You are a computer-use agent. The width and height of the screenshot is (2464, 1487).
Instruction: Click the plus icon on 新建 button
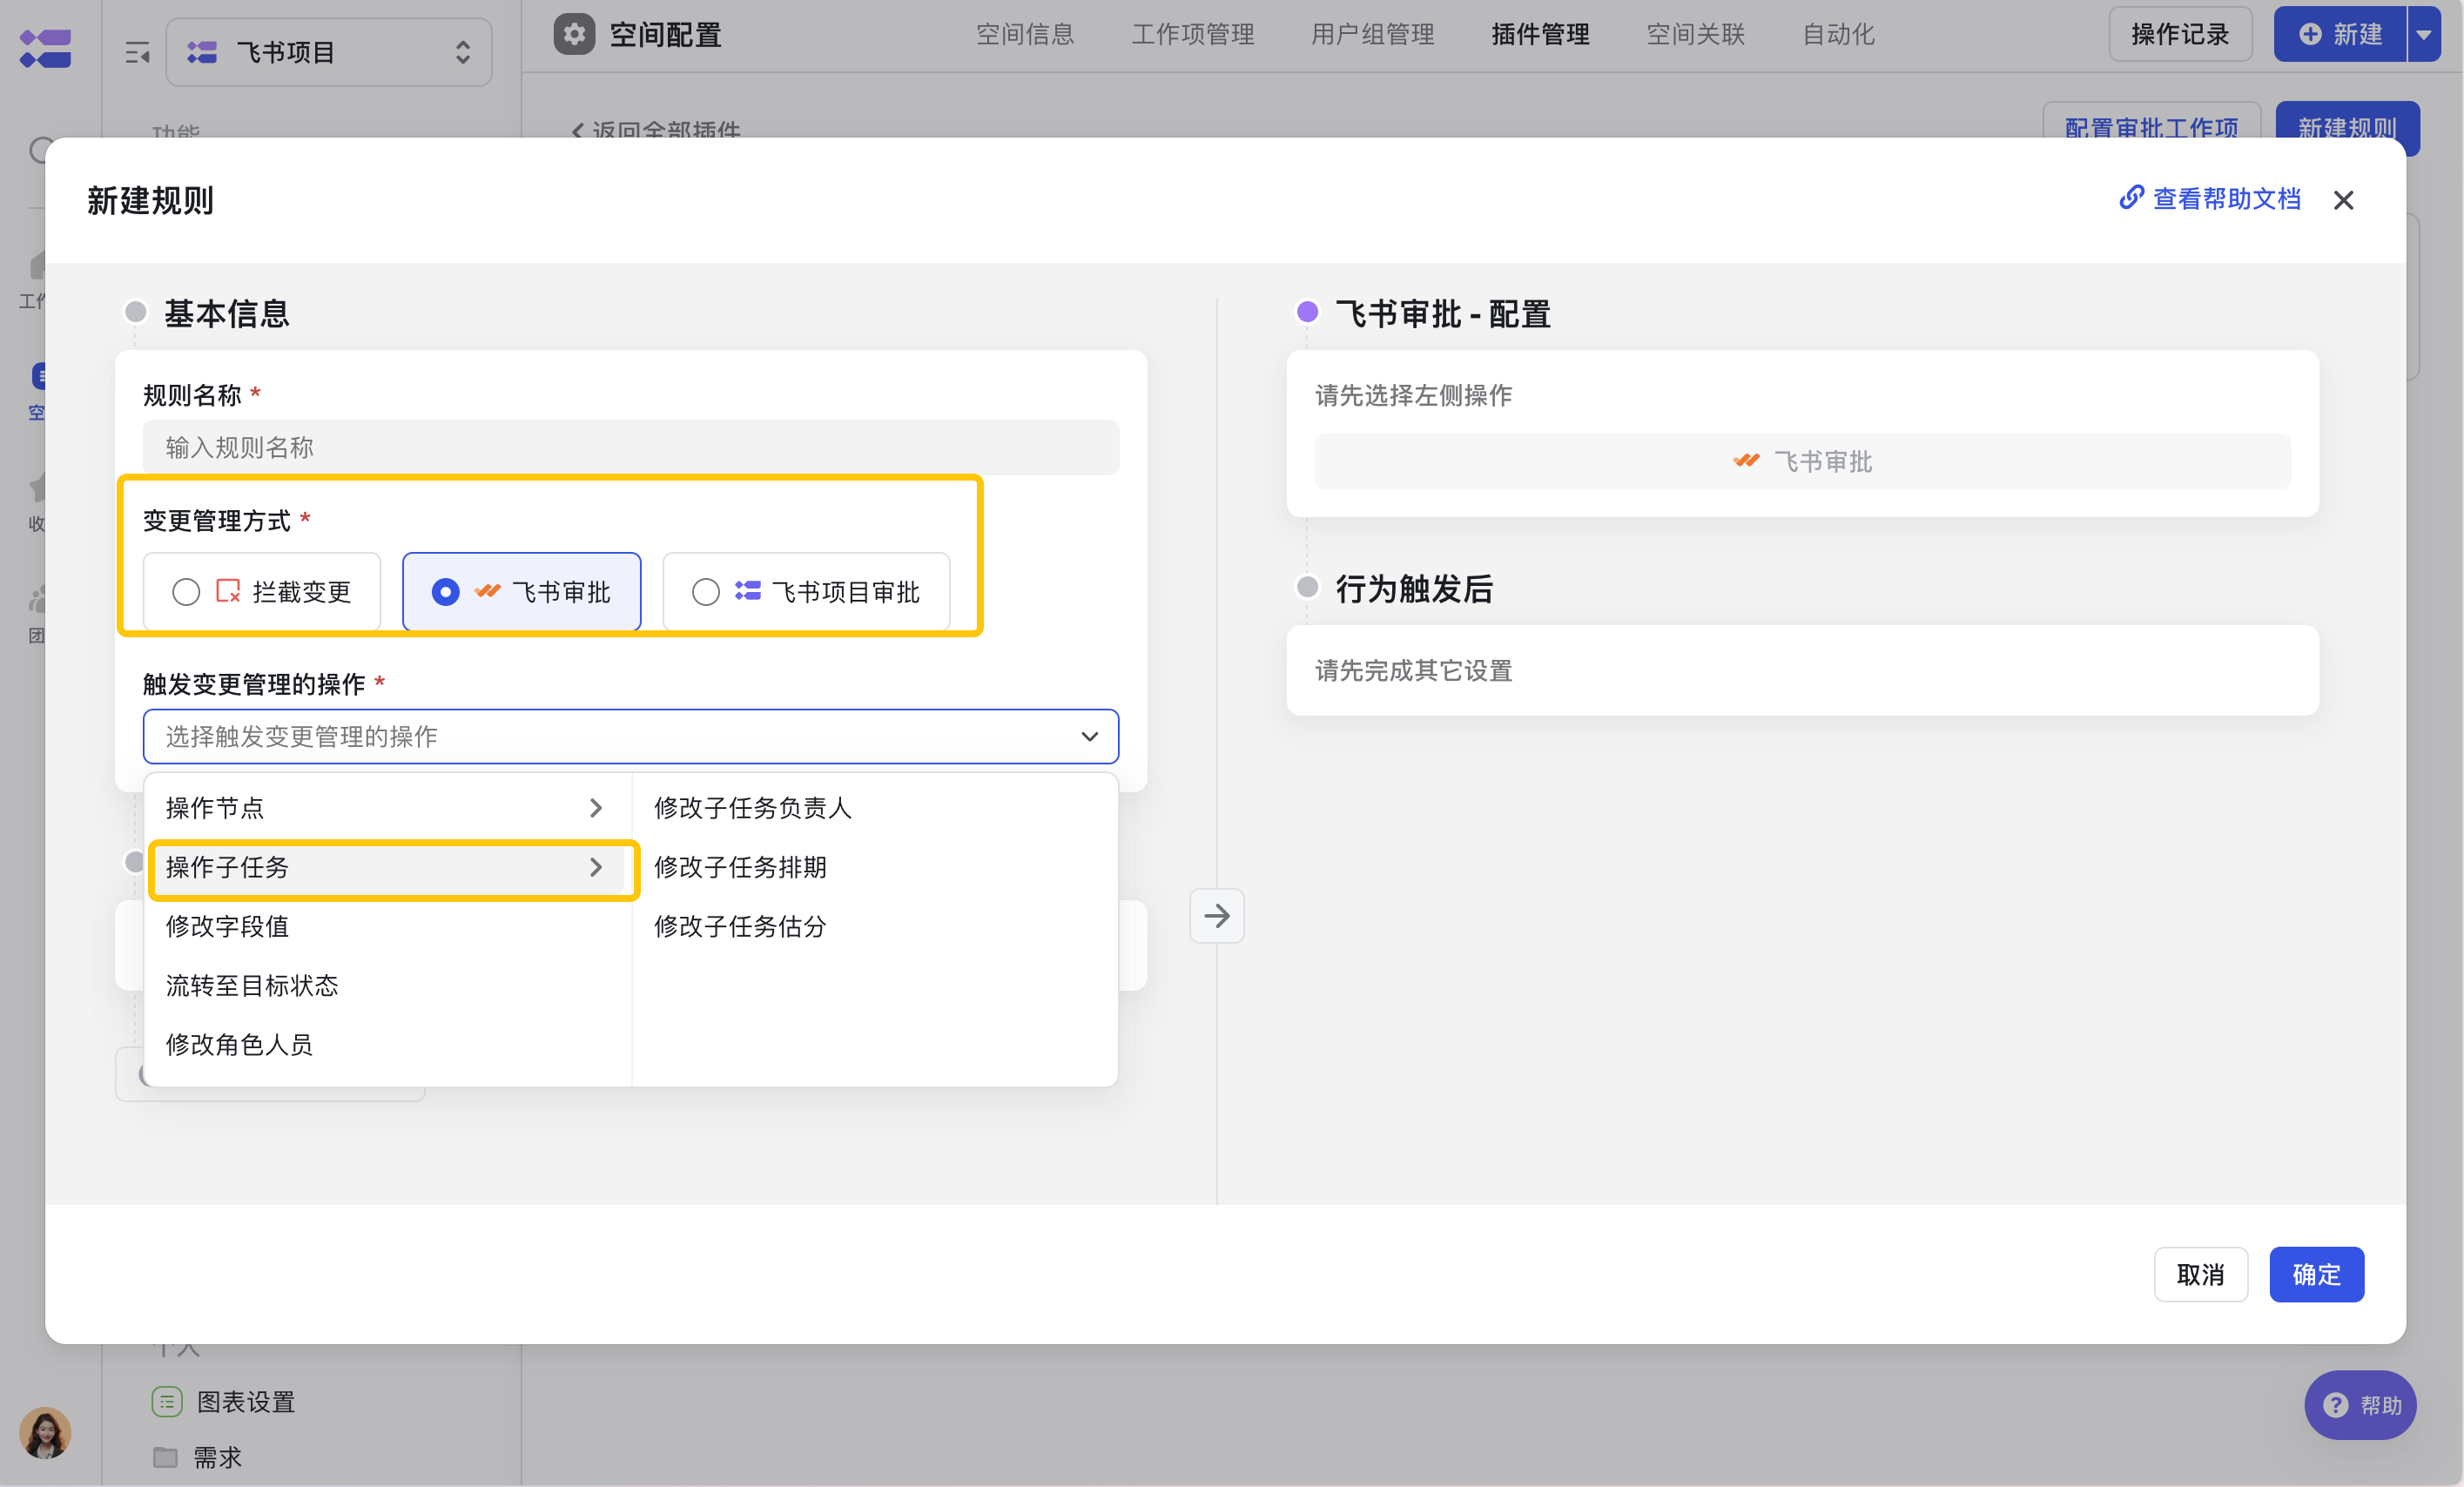point(2310,34)
